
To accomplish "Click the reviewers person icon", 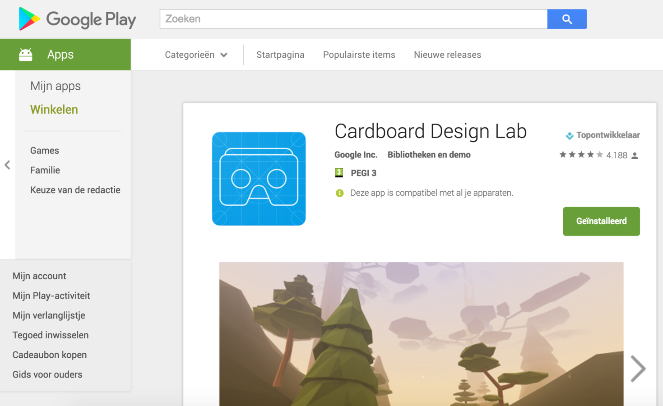I will [635, 156].
